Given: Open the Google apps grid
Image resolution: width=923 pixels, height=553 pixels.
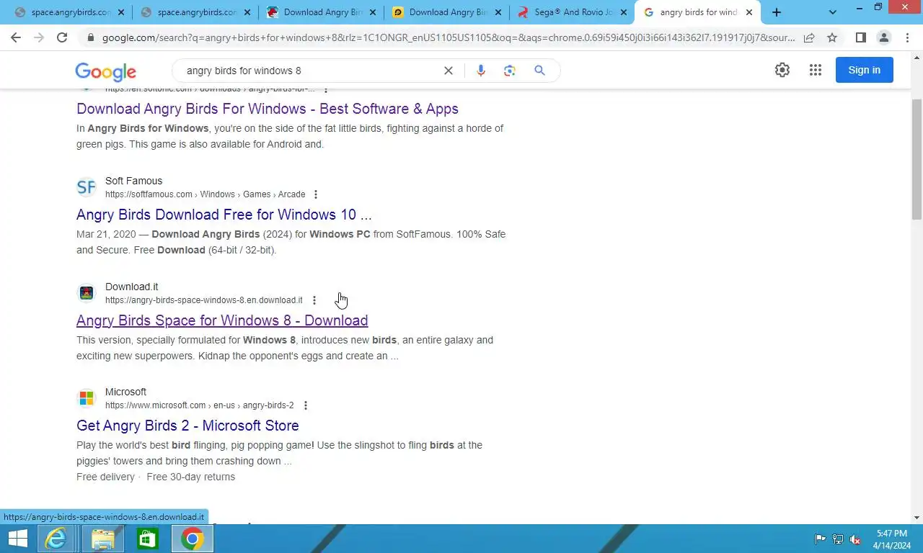Looking at the screenshot, I should (816, 70).
